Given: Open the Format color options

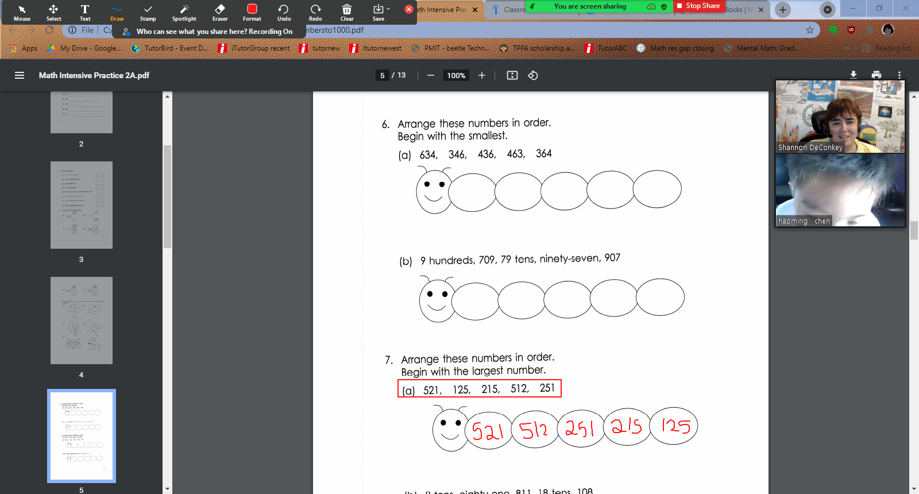Looking at the screenshot, I should click(252, 13).
